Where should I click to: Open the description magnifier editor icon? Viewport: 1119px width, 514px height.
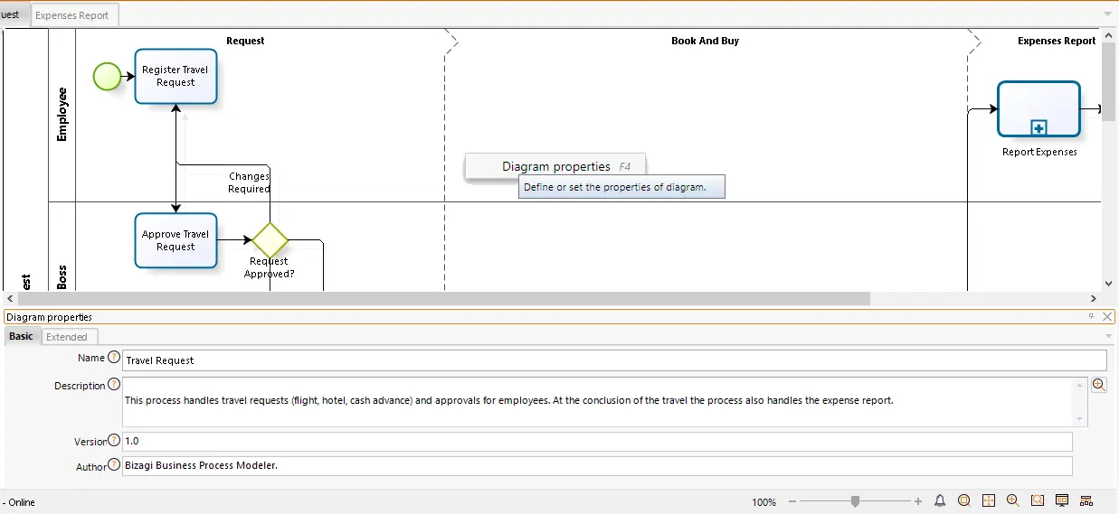click(1099, 385)
